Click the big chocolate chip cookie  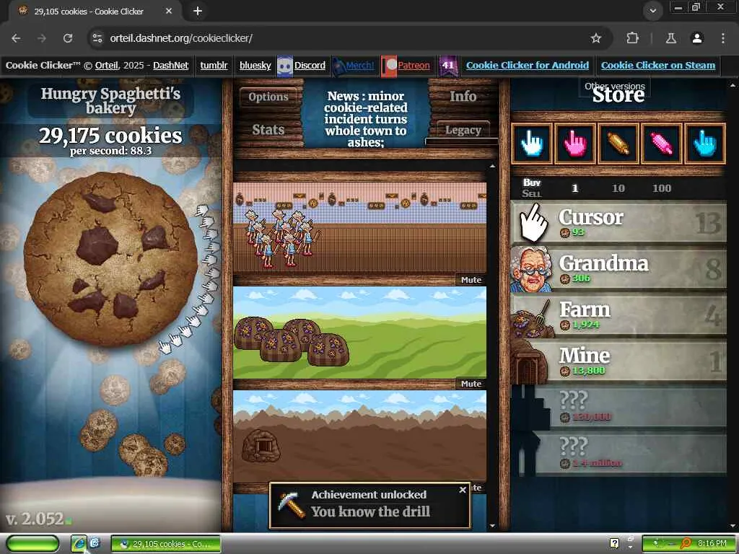point(110,260)
